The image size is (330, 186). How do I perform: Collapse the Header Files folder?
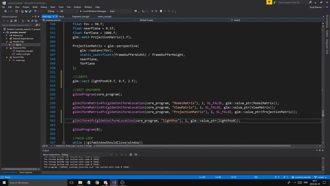point(7,42)
